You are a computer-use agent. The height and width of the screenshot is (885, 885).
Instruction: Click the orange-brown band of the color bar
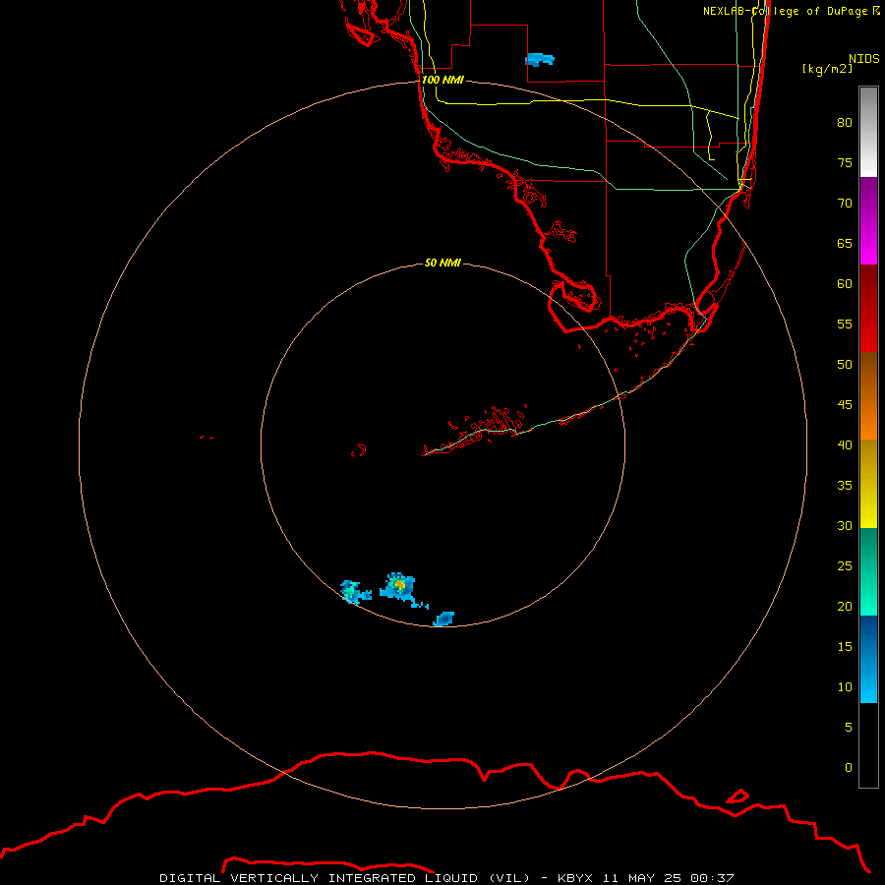coord(868,396)
